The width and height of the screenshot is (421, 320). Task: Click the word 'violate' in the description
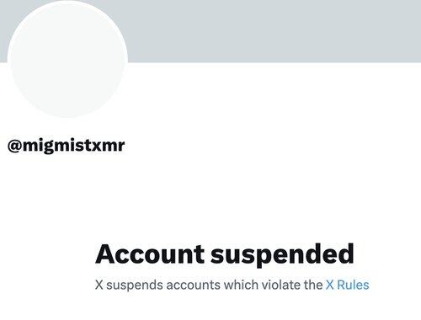(x=281, y=285)
